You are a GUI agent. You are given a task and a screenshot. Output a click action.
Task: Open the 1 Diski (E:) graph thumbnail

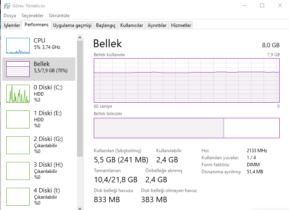(18, 119)
